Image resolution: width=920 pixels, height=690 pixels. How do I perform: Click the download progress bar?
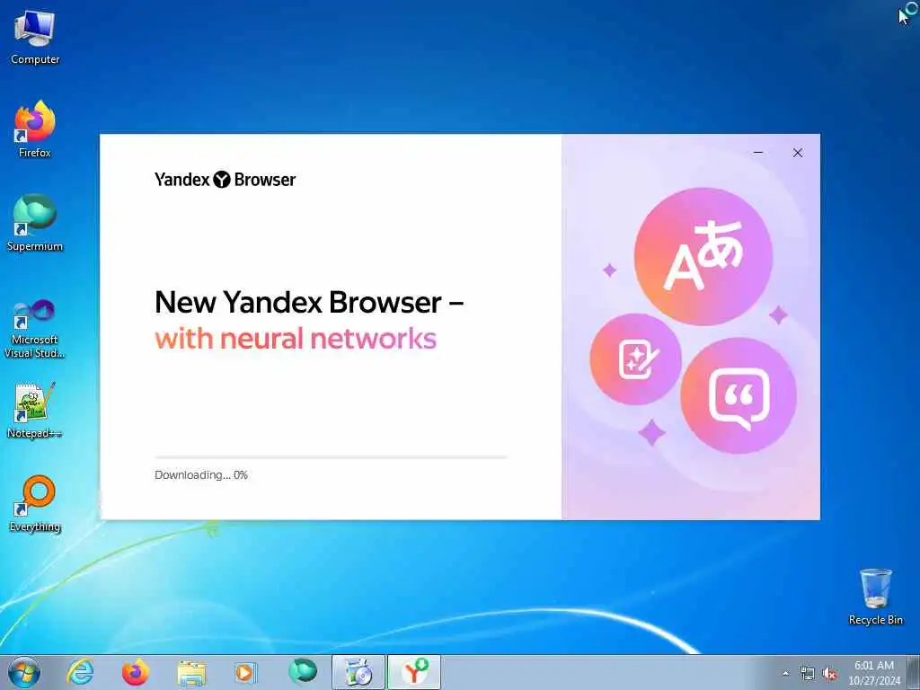(331, 457)
